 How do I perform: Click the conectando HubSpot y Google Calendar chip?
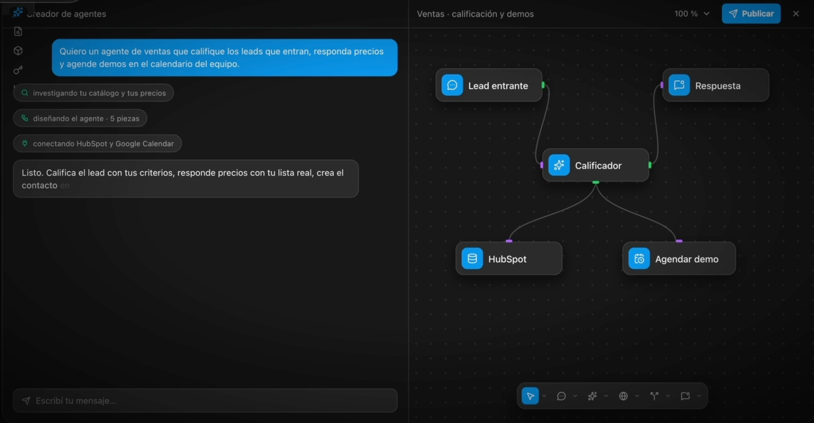(97, 143)
